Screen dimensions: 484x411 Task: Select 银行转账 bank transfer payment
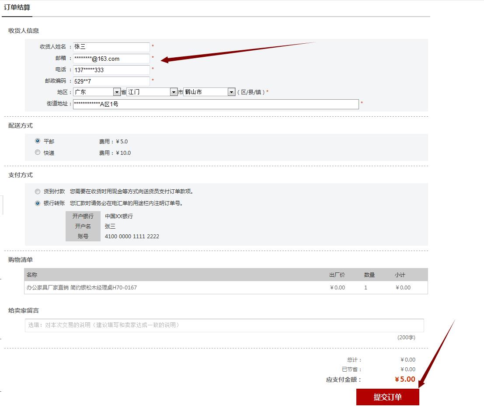pos(38,203)
